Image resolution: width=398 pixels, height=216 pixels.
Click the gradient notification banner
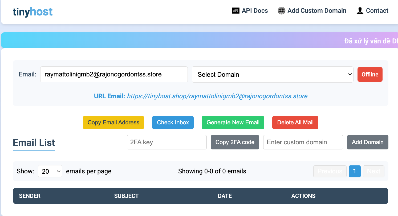click(x=199, y=40)
